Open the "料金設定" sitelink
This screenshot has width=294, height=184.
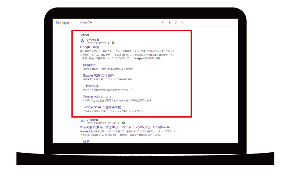89,65
